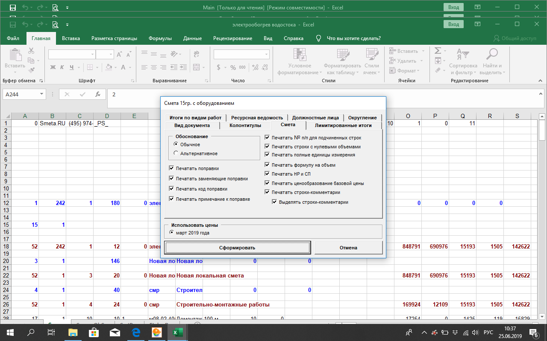The height and width of the screenshot is (341, 547).
Task: Click the decrease font size icon
Action: (x=129, y=55)
